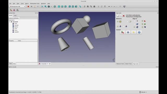Open Blender navigation style dropdown
The image size is (167, 94).
[x=143, y=92]
